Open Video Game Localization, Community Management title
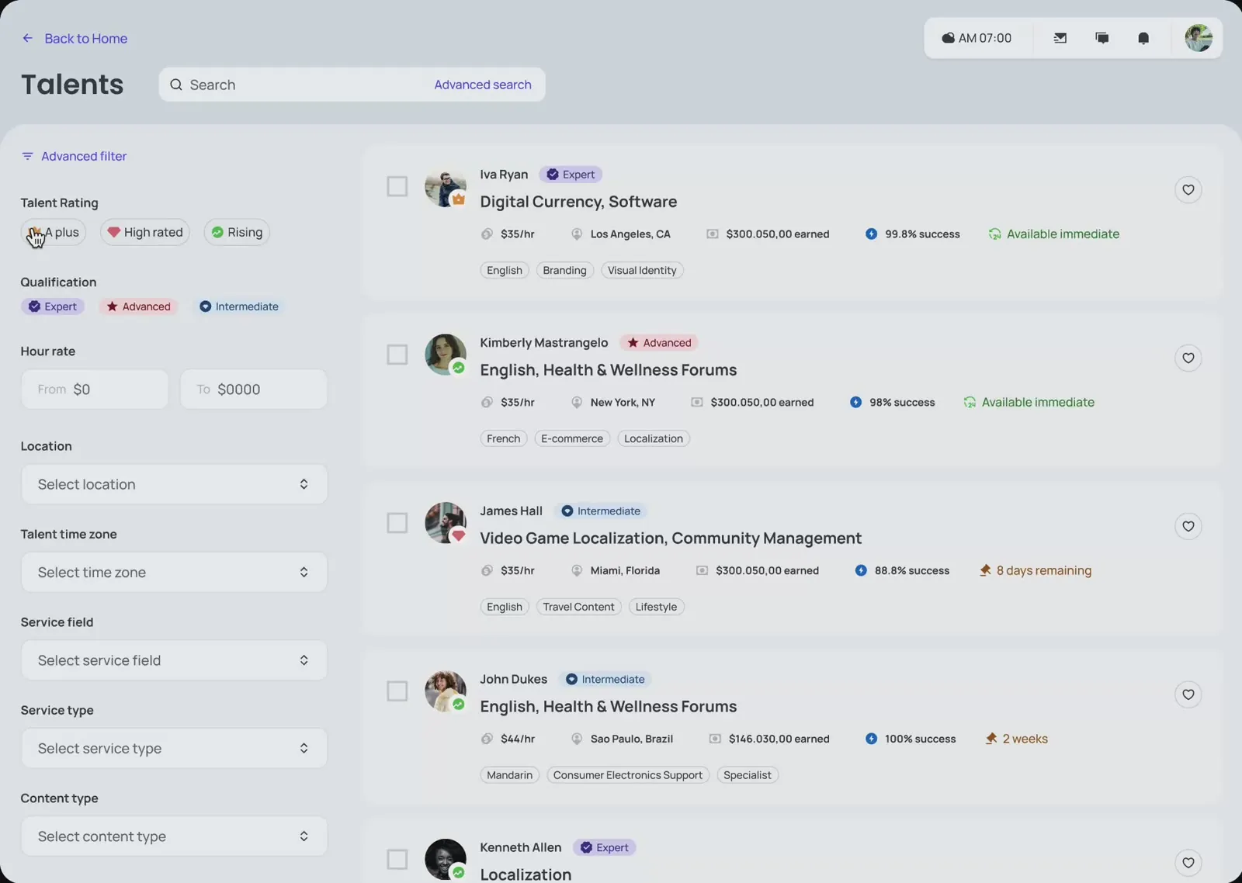This screenshot has height=883, width=1242. (671, 538)
